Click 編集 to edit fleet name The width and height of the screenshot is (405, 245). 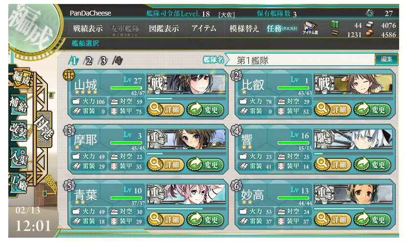pos(386,59)
